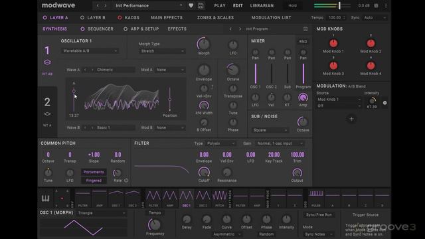Open the ZONES & SCALES tab
Screen dimensions: 425x239
tap(215, 18)
